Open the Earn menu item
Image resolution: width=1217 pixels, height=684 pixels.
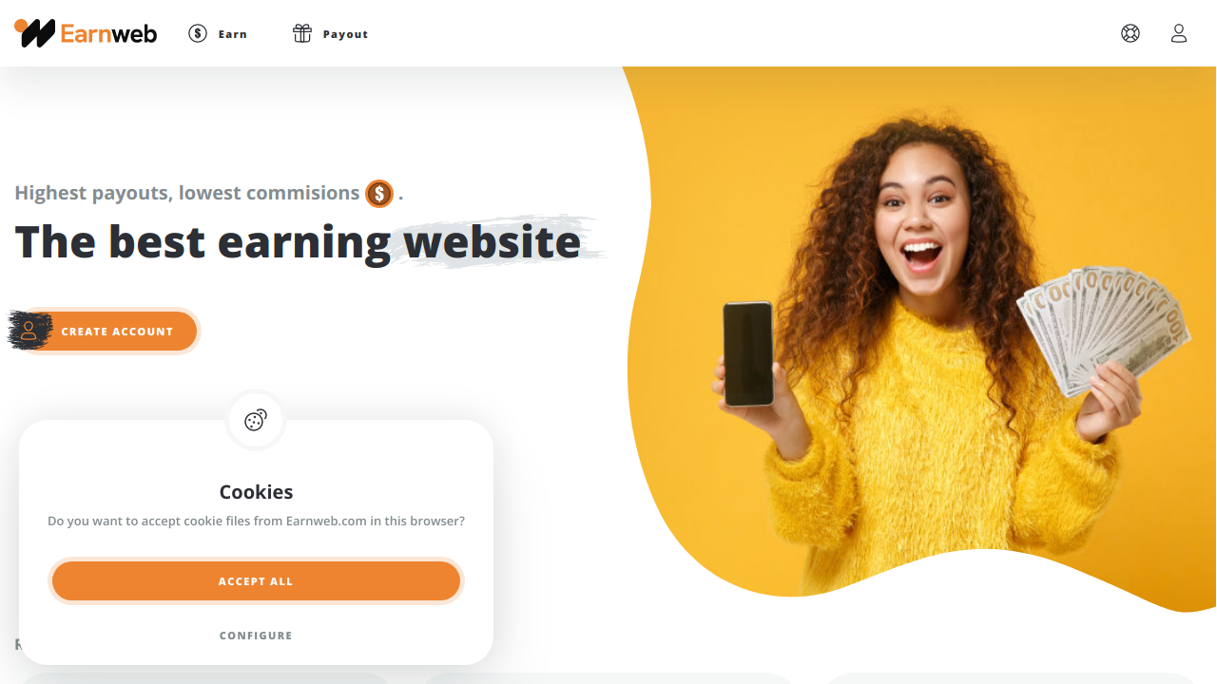coord(218,34)
